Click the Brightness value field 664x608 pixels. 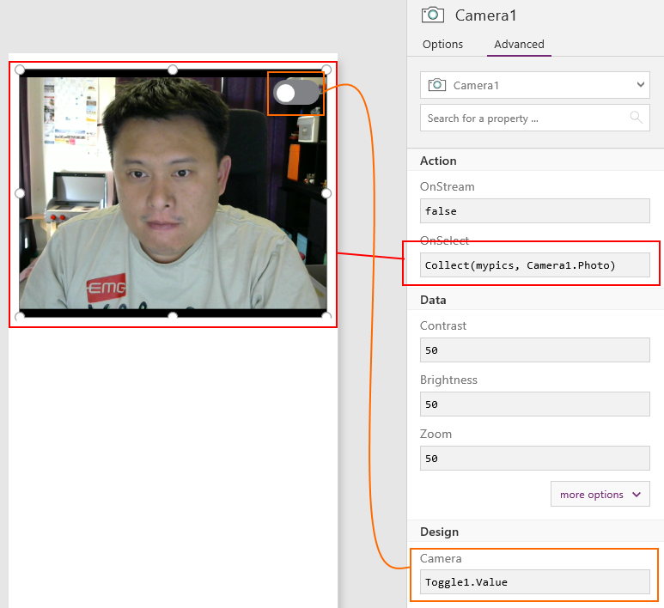point(534,404)
